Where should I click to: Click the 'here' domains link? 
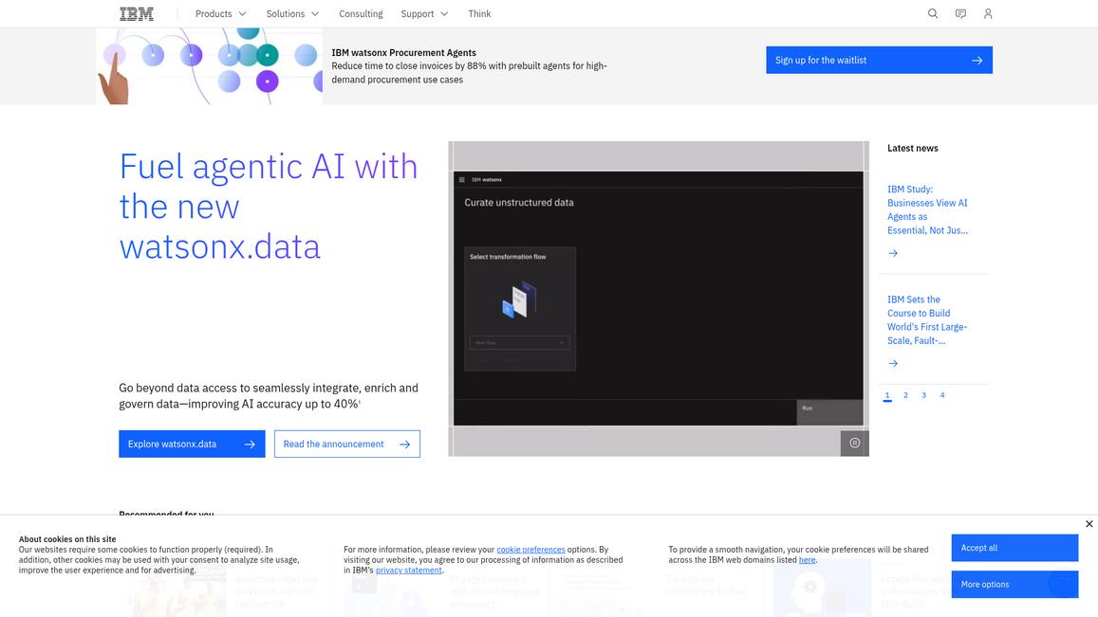tap(808, 559)
